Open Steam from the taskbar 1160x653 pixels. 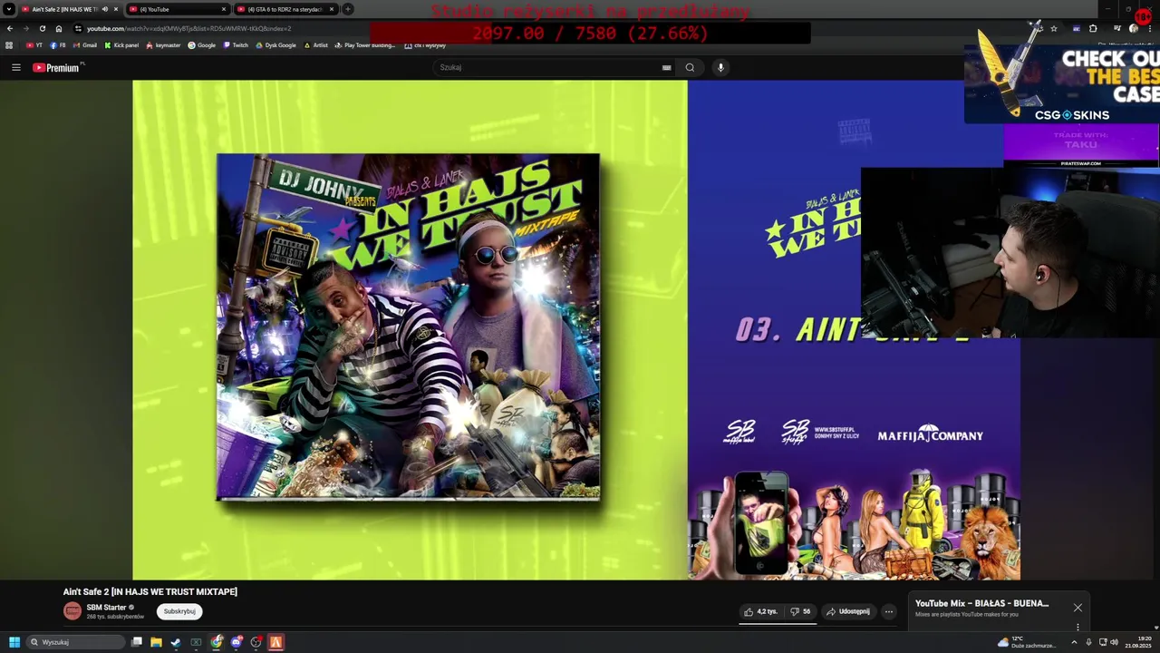tap(176, 642)
